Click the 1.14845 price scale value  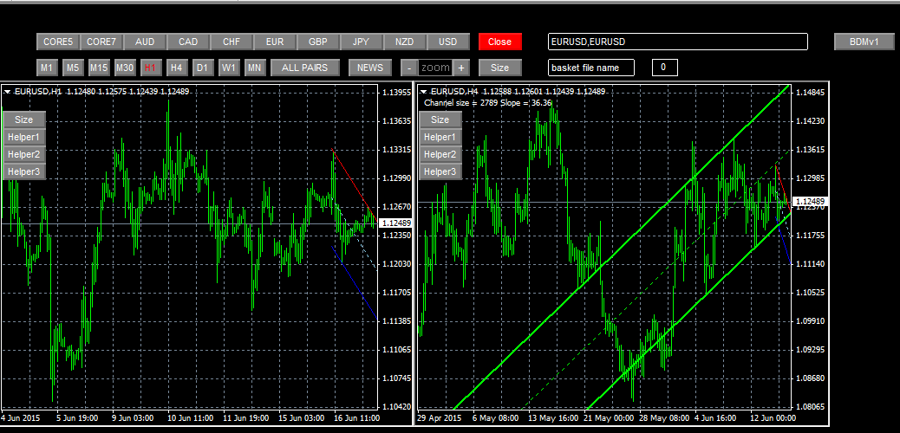811,92
